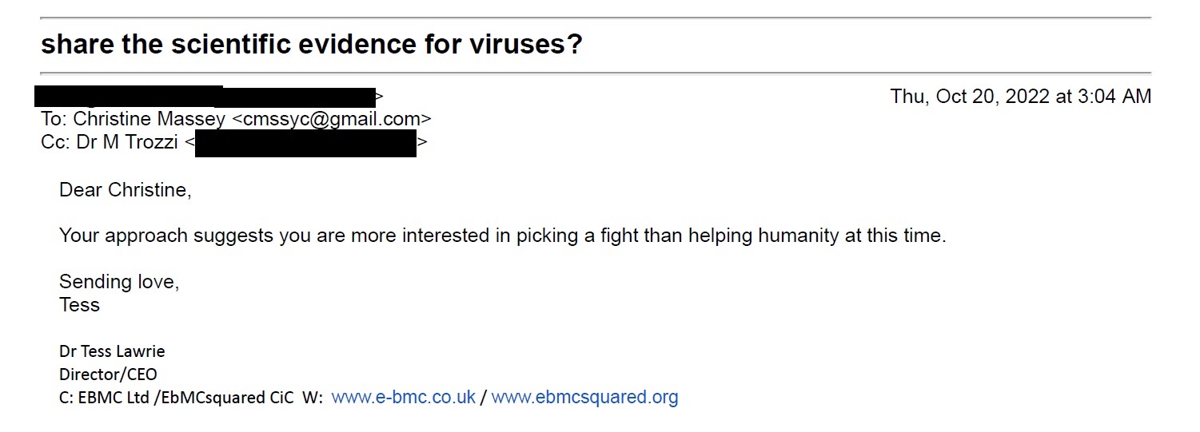1200x432 pixels.
Task: Click the Thu, Oct 20, 2022 timestamp
Action: click(1021, 97)
